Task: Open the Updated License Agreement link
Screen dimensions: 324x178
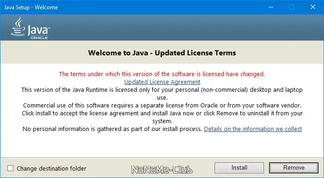Action: tap(162, 82)
